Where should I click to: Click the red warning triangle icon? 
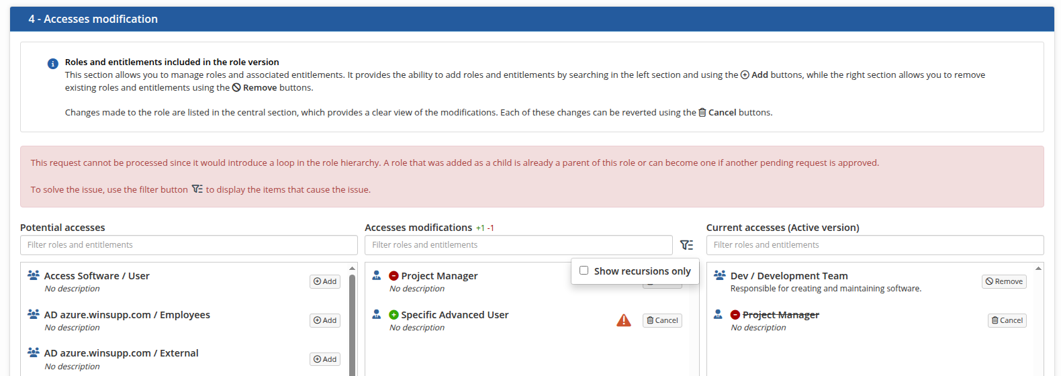[624, 320]
